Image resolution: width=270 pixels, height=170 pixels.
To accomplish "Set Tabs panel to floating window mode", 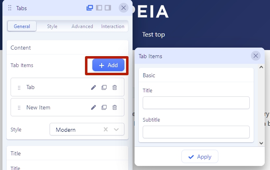I will (x=90, y=8).
